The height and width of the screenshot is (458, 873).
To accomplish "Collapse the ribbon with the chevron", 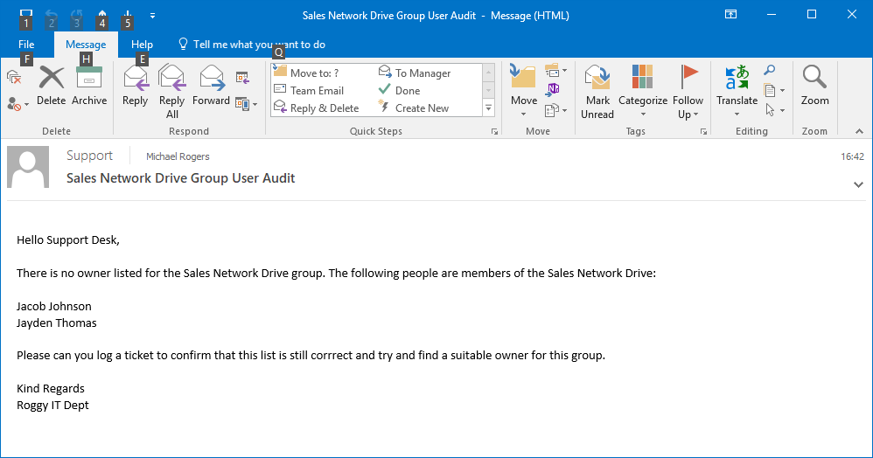I will (859, 131).
